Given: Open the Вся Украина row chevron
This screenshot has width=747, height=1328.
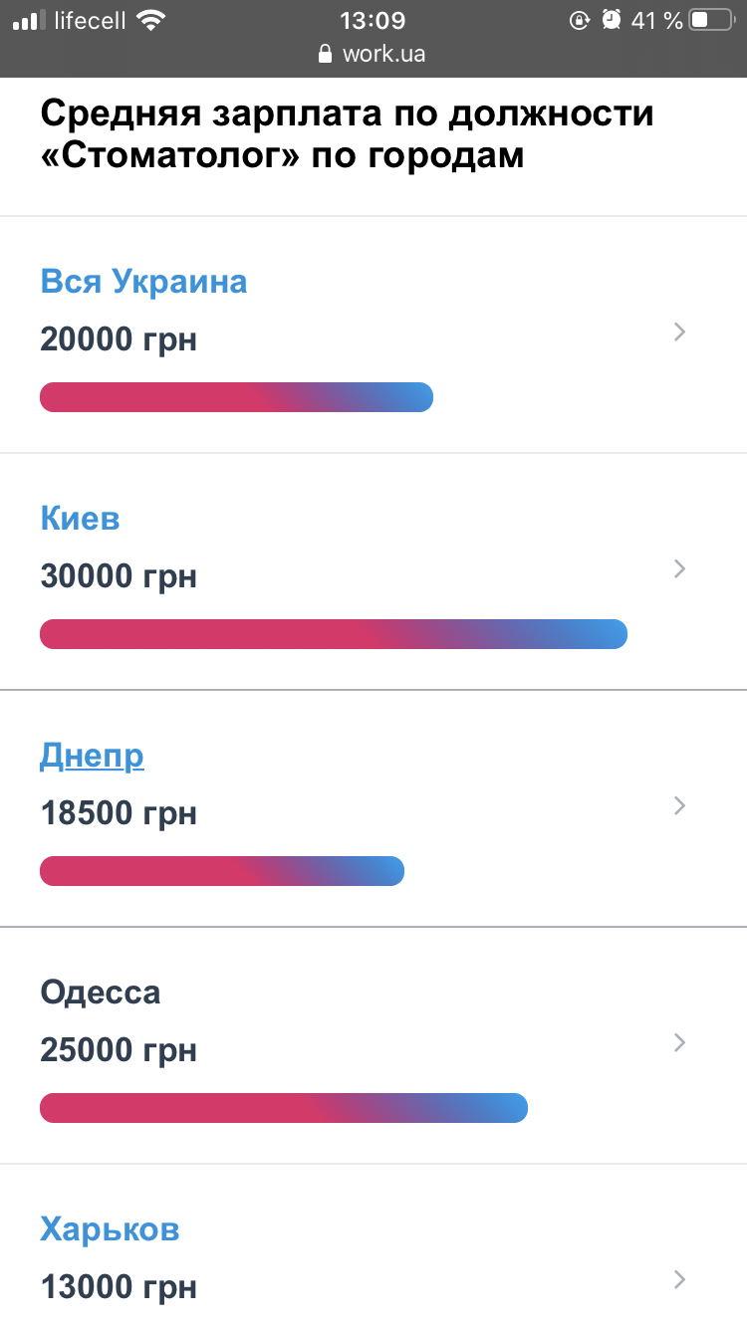Looking at the screenshot, I should 680,332.
